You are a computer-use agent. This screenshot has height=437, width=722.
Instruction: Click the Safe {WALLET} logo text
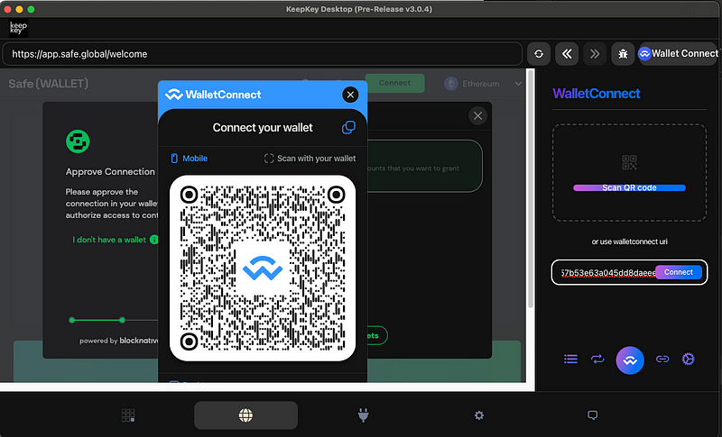click(x=49, y=84)
